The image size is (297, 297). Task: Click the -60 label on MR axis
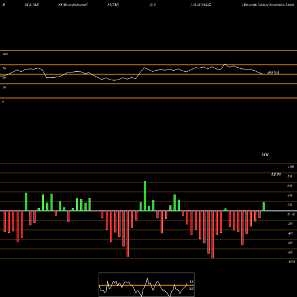pos(290,243)
